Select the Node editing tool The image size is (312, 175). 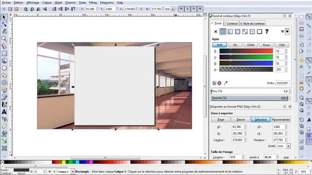(x=4, y=24)
